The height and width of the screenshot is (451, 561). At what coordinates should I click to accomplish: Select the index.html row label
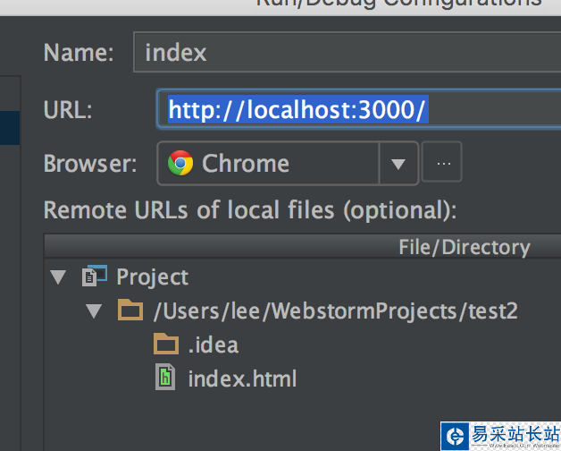(x=242, y=379)
